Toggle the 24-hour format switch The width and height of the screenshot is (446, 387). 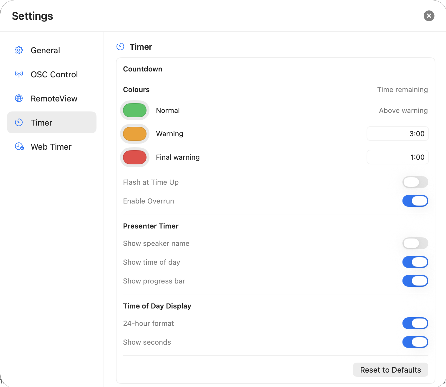415,323
